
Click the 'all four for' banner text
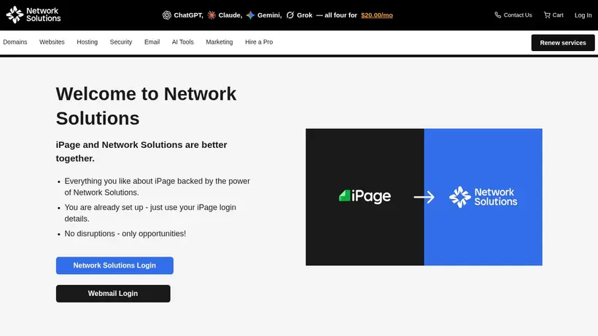pos(341,15)
